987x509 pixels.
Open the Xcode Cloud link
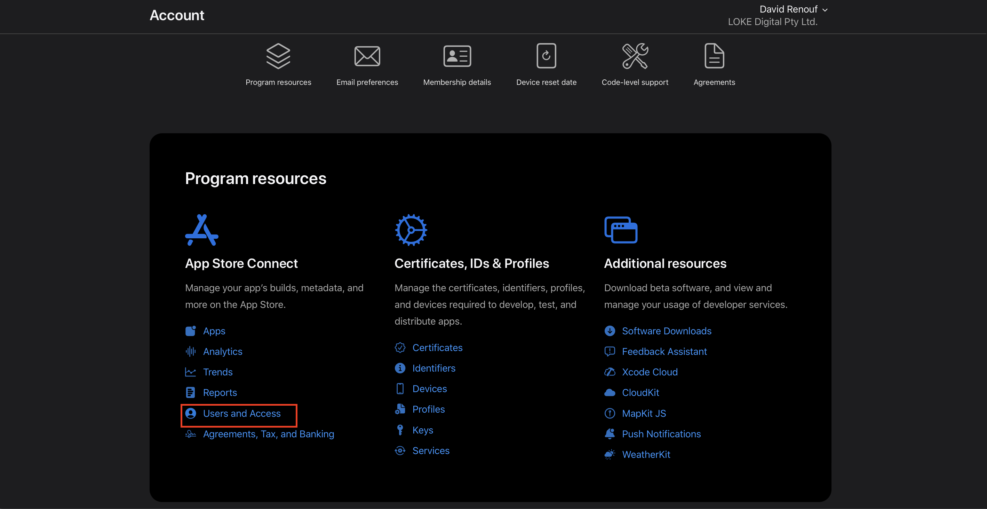[x=650, y=372]
